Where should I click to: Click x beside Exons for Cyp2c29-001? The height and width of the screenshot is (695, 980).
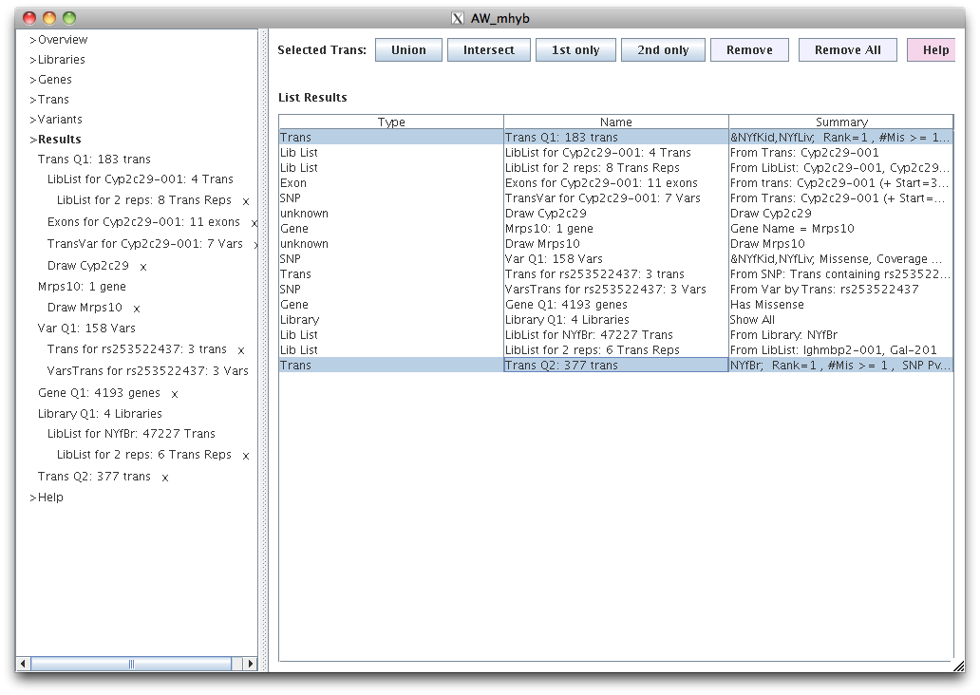point(254,223)
